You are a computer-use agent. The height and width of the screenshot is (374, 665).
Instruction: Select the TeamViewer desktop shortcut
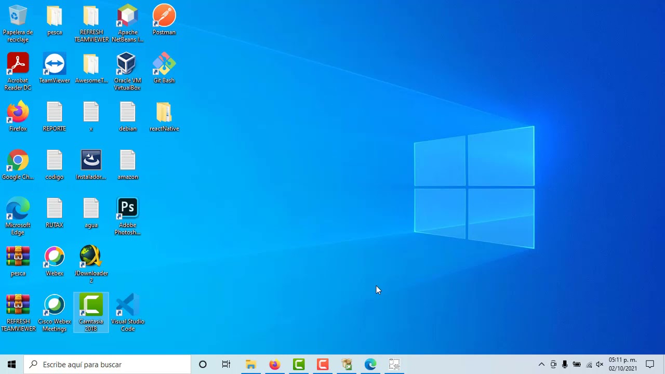coord(55,69)
